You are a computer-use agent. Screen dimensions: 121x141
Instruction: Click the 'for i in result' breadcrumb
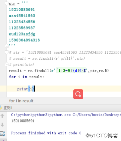click(21, 101)
